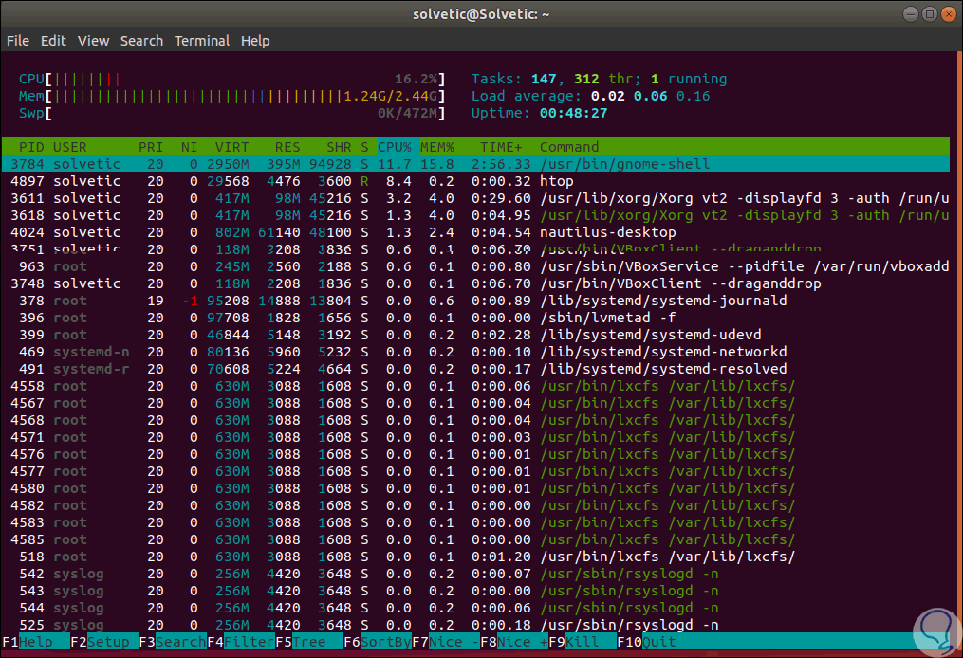Select the rsyslogd process row PID 525
Image resolution: width=963 pixels, height=658 pixels.
coord(476,626)
